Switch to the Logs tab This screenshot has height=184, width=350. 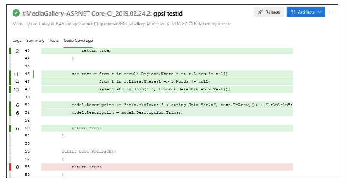pos(17,40)
